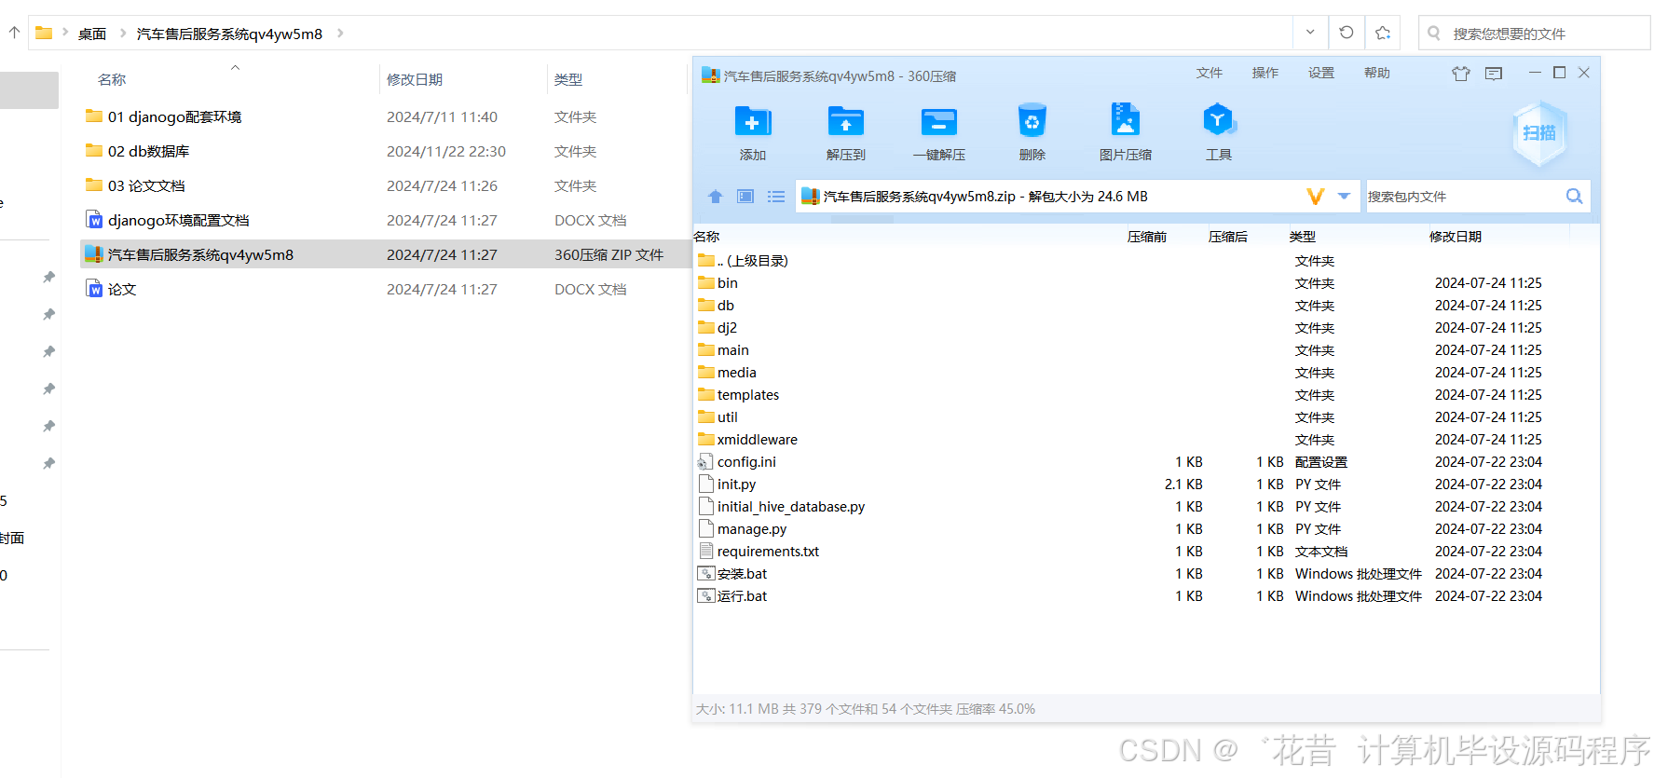Switch to icon view in the archive toolbar
The width and height of the screenshot is (1654, 778).
[745, 197]
